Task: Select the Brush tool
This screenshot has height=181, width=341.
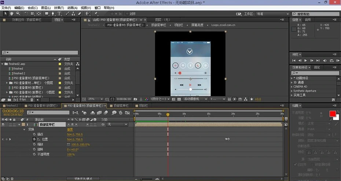Action: point(67,14)
